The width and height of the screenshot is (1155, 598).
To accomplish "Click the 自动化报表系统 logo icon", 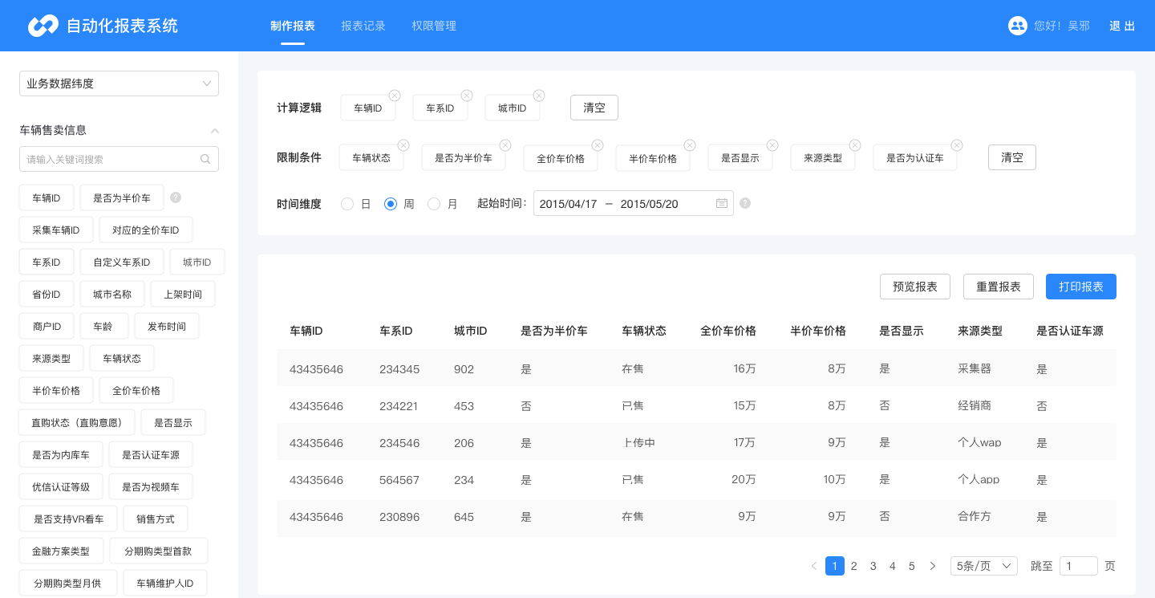I will [x=43, y=26].
